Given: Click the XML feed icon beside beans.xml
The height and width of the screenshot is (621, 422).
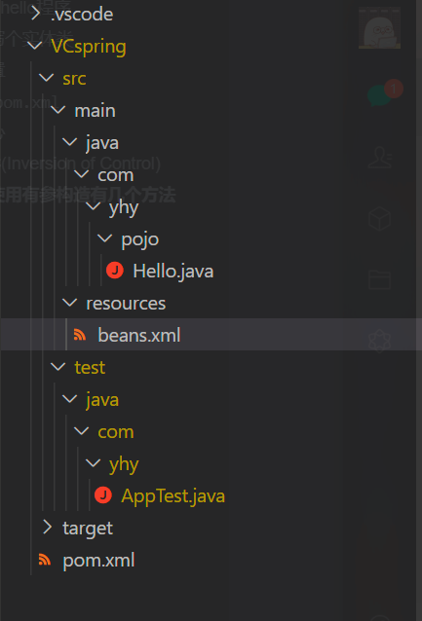Looking at the screenshot, I should click(x=80, y=335).
